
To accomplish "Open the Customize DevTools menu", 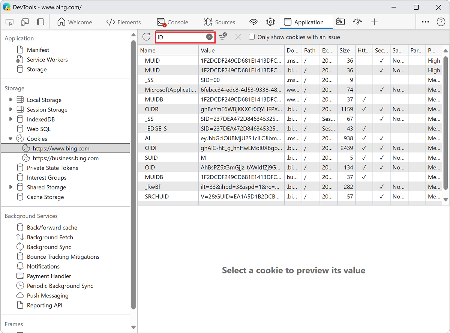I will point(425,22).
